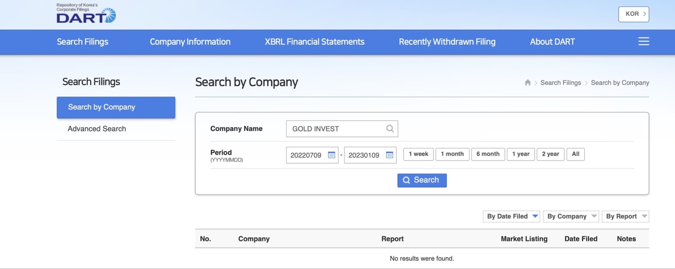Set period to 1 week
The height and width of the screenshot is (269, 675).
[x=418, y=154]
